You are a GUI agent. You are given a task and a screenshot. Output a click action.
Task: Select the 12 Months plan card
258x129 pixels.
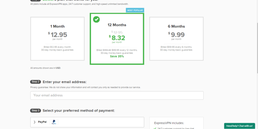point(117,39)
